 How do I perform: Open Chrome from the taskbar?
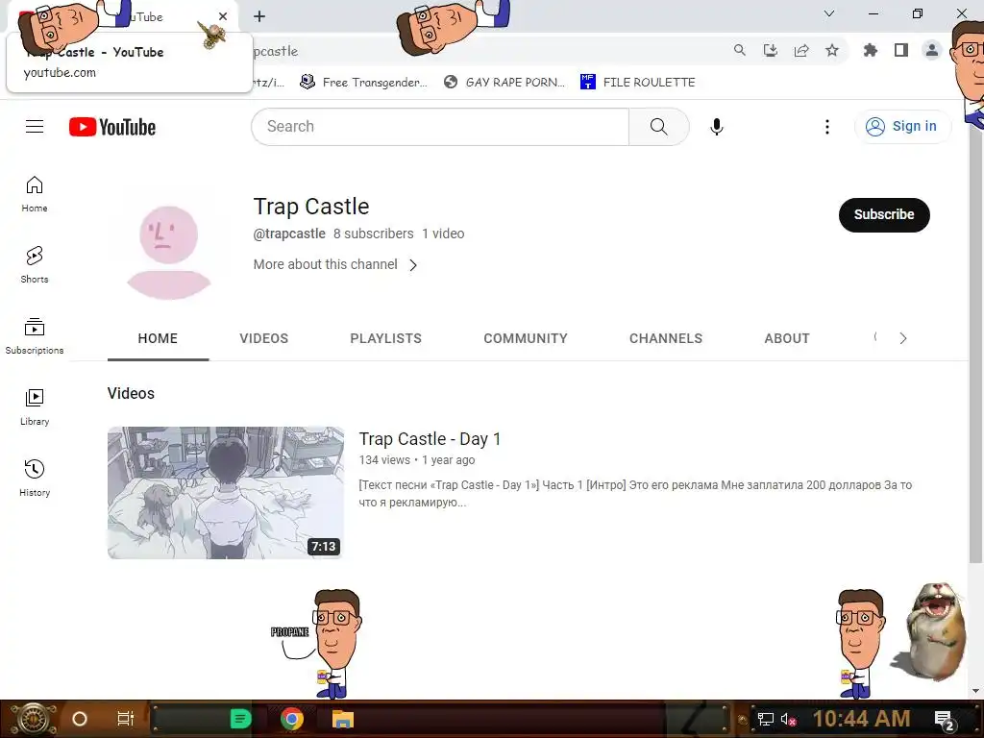292,719
